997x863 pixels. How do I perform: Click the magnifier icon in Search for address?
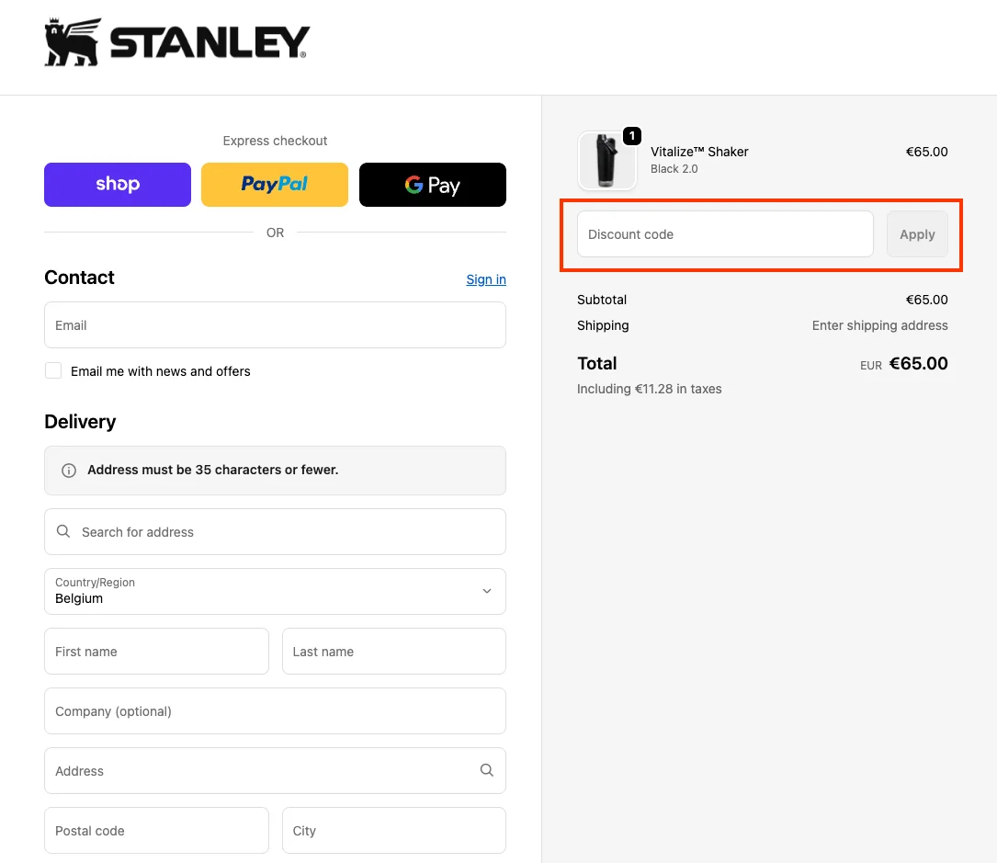click(x=63, y=531)
